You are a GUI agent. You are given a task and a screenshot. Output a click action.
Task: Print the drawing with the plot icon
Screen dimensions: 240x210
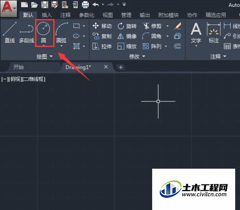pos(85,4)
